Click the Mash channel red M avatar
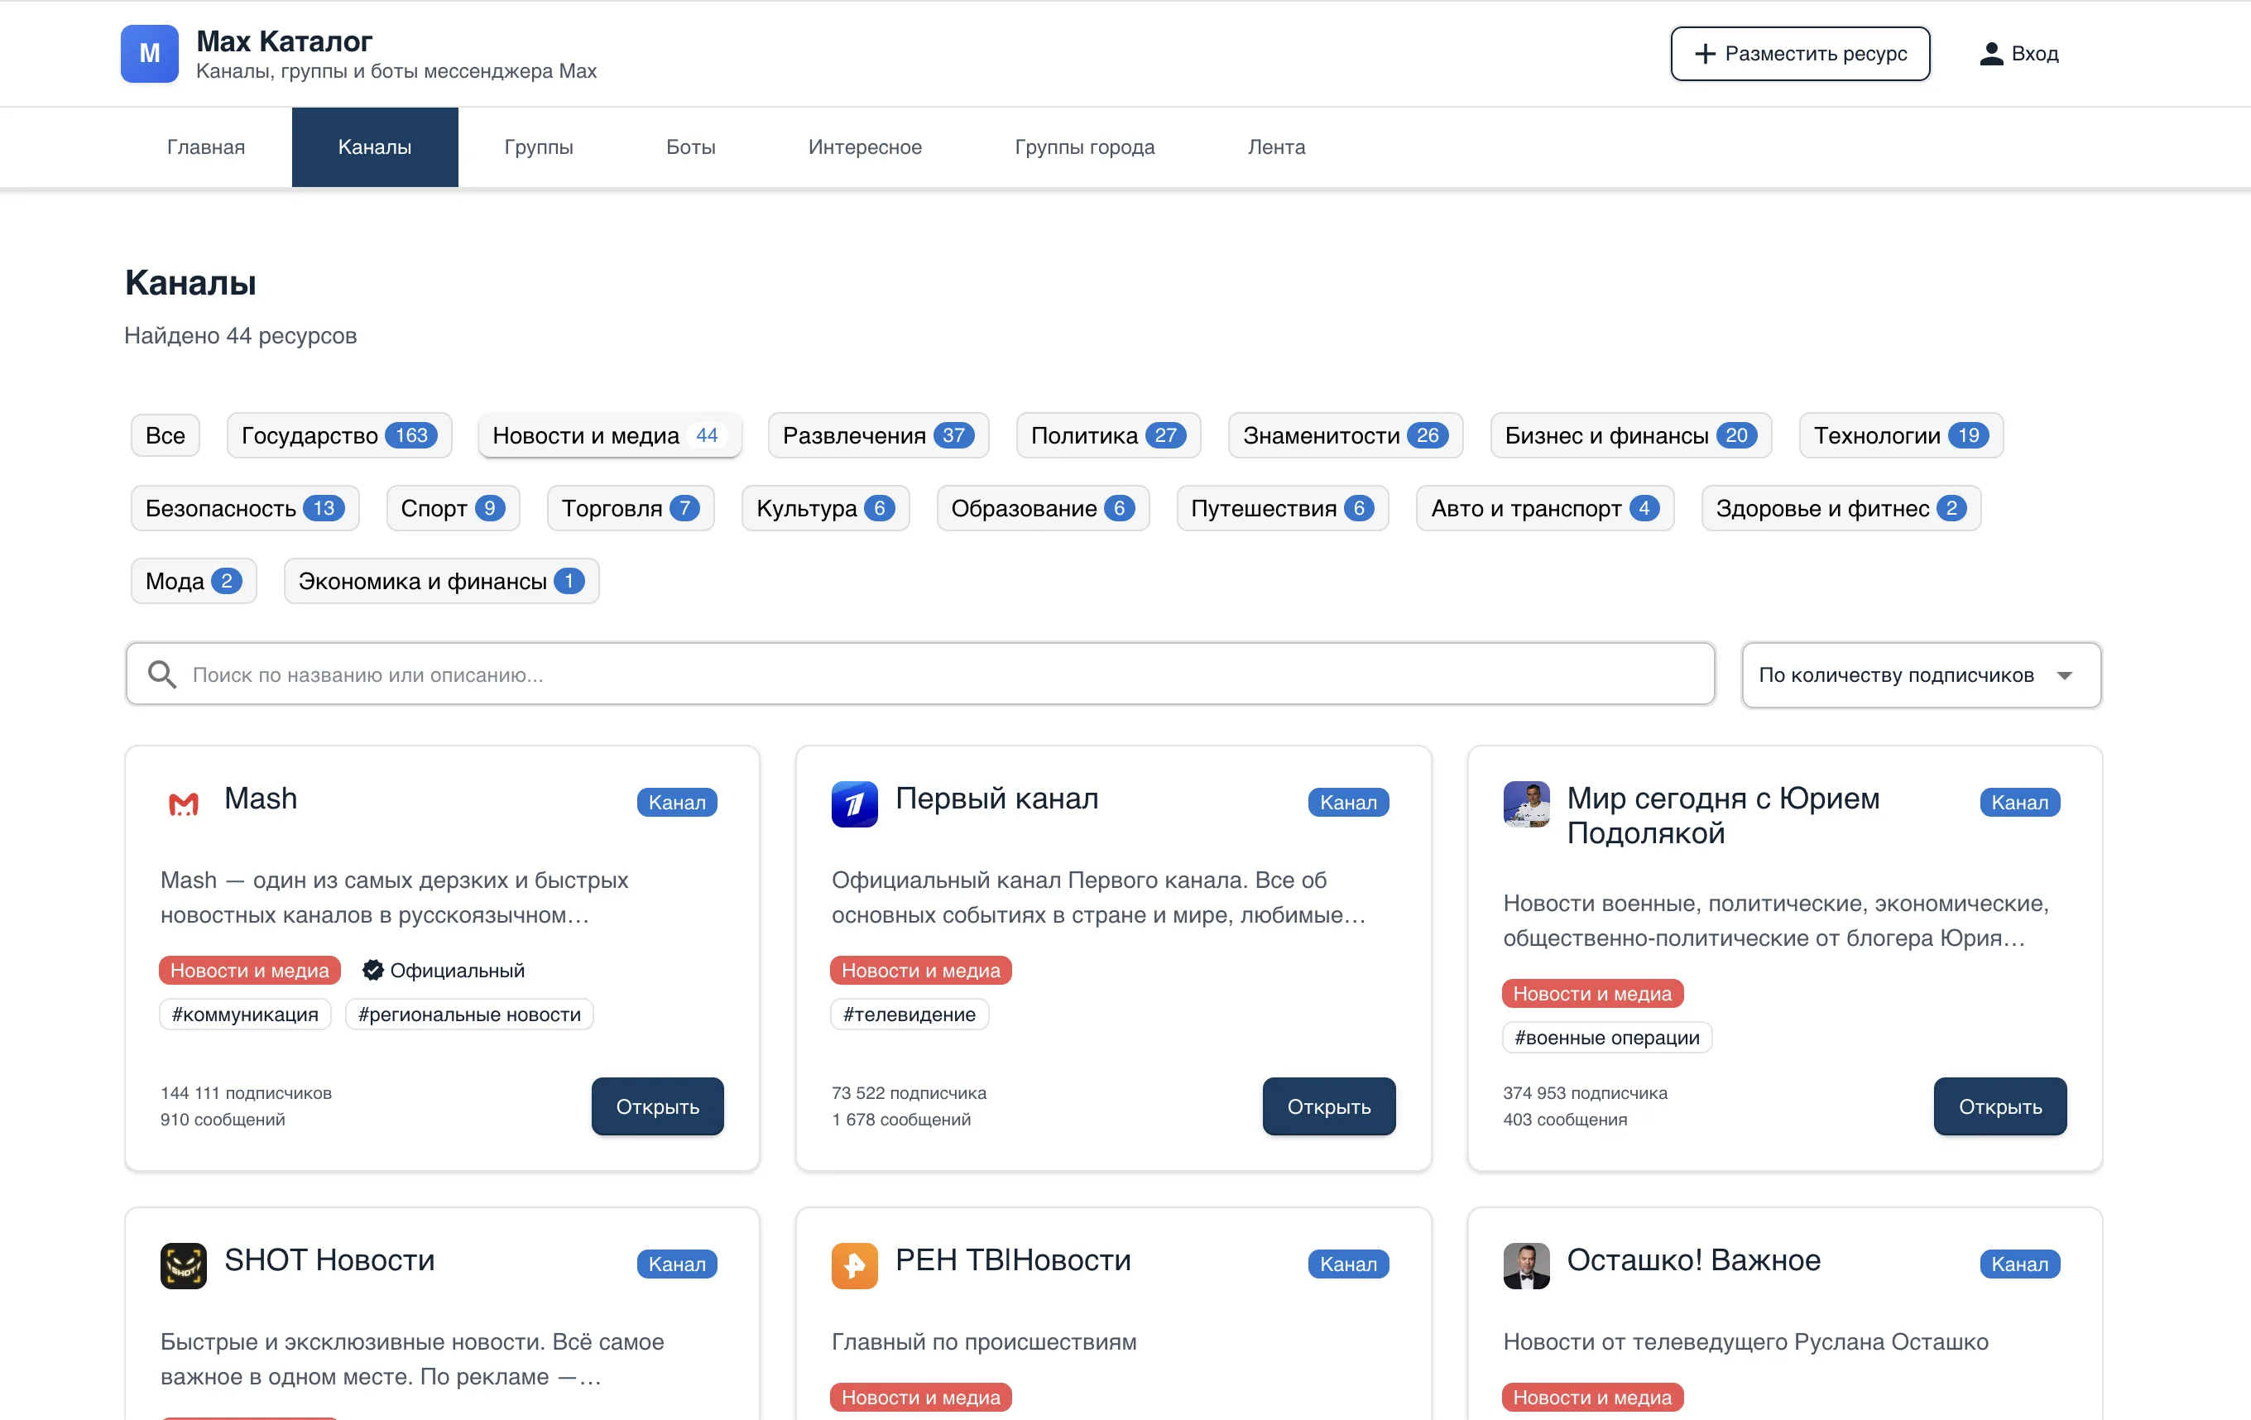 pos(183,803)
